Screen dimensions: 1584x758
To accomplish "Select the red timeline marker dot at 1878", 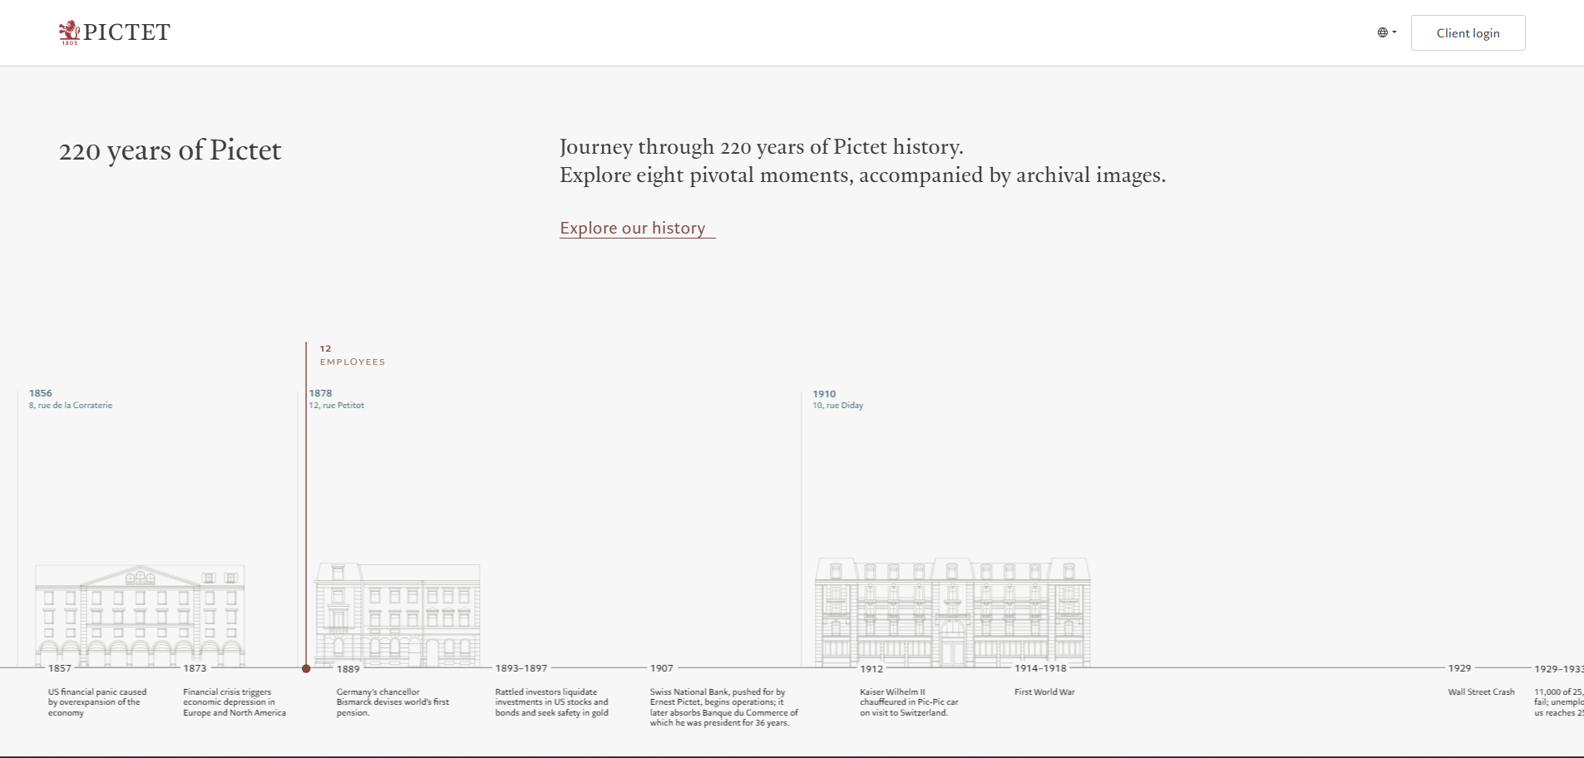I will pyautogui.click(x=306, y=668).
